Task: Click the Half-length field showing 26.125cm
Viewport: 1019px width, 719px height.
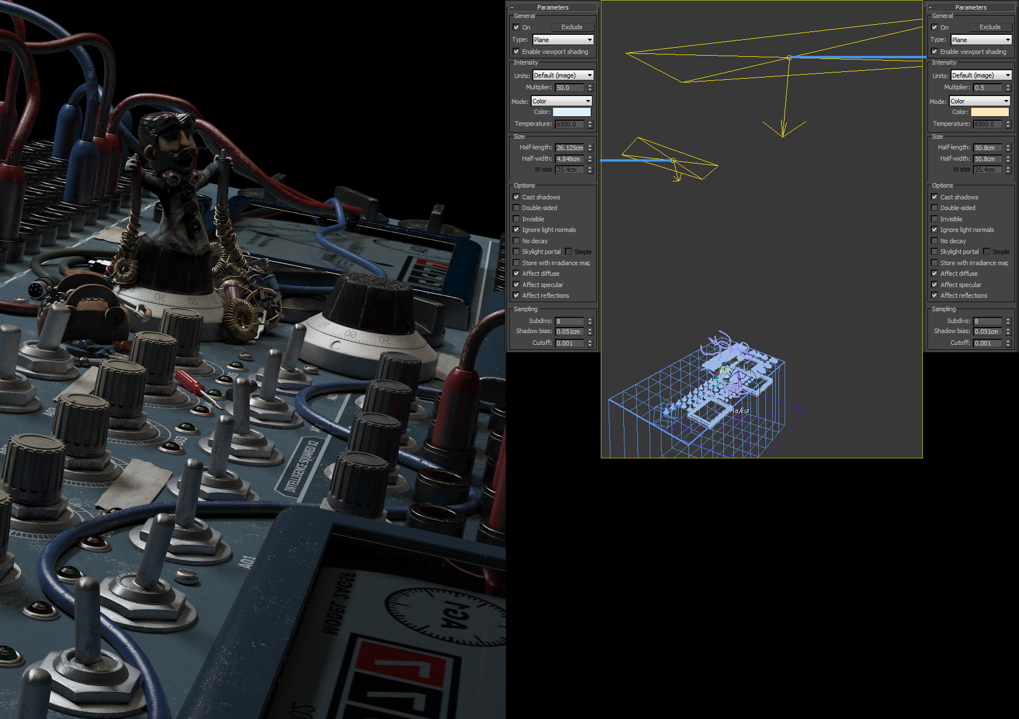Action: pos(569,148)
